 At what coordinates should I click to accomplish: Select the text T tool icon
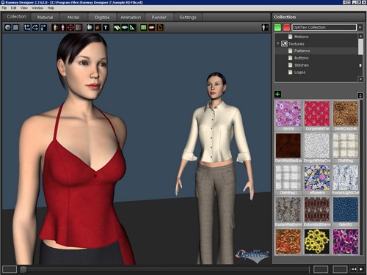(106, 27)
